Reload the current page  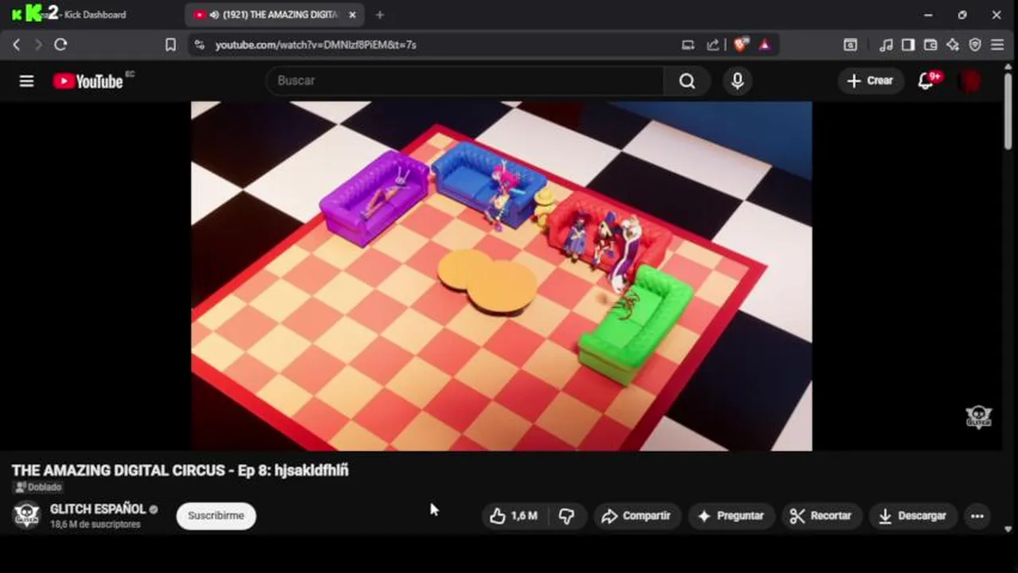click(x=61, y=45)
